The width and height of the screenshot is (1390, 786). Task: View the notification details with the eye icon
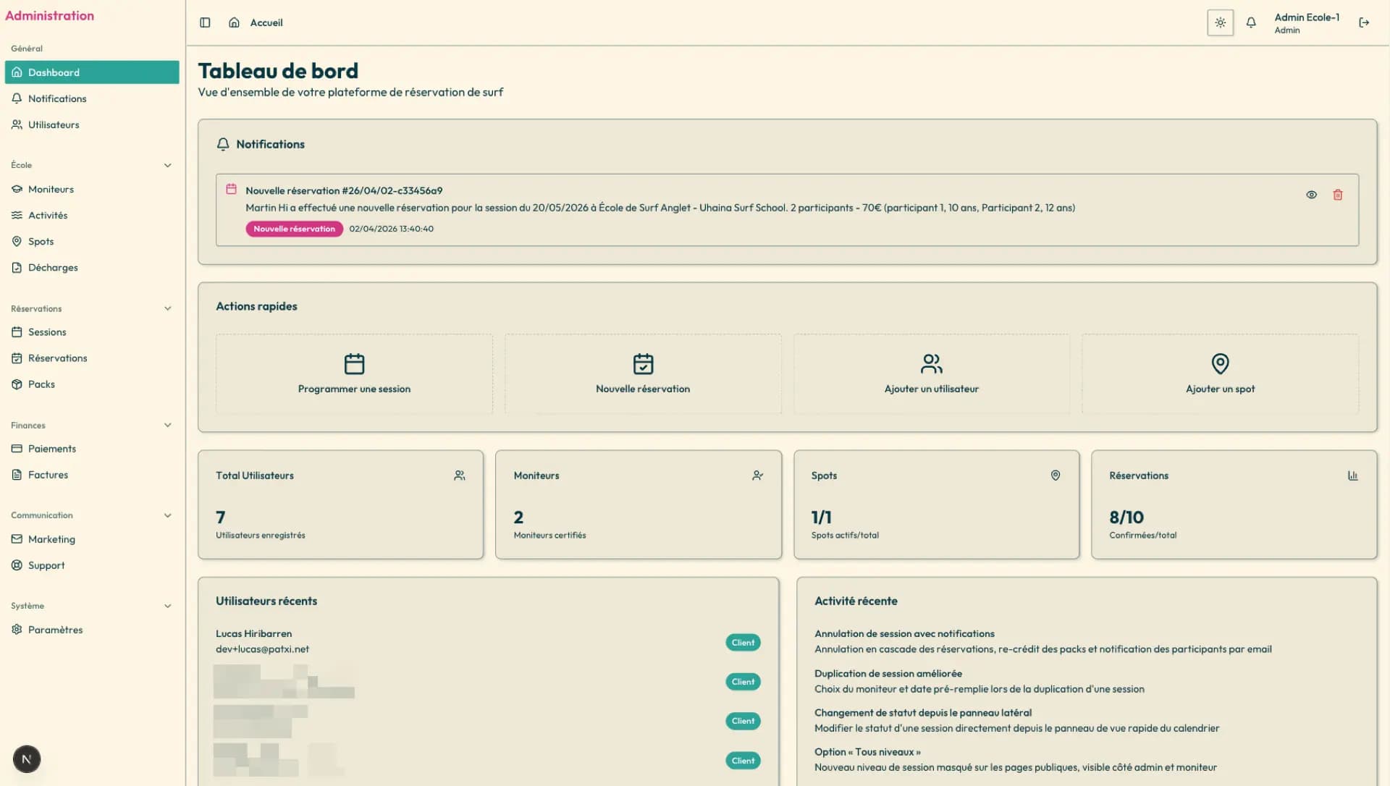point(1312,195)
